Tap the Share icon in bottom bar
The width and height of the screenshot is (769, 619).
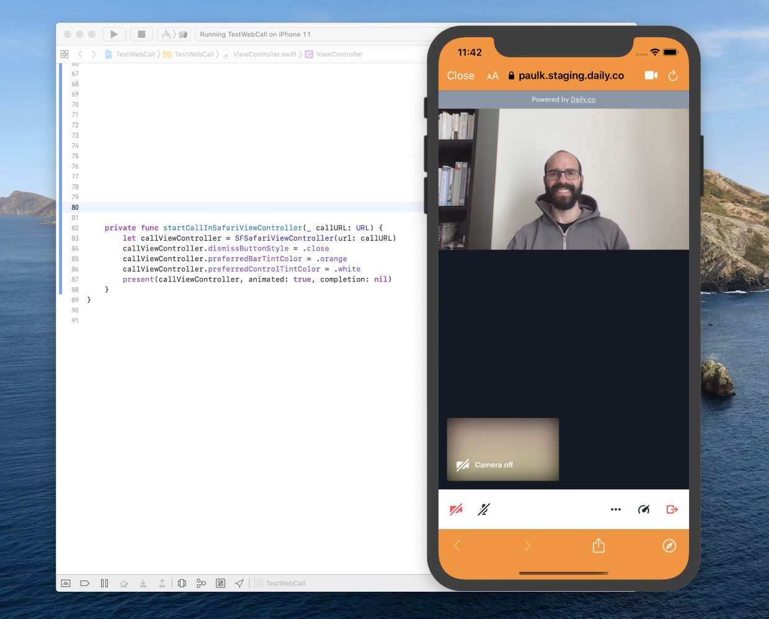(x=598, y=545)
